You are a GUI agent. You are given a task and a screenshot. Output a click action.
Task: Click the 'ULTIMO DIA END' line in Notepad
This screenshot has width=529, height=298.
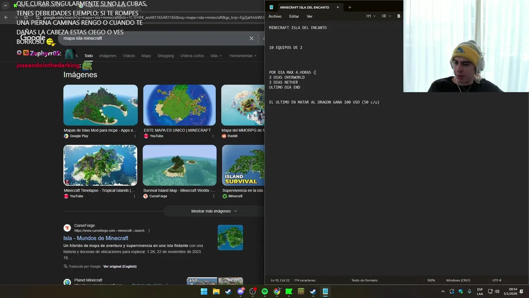(x=285, y=87)
